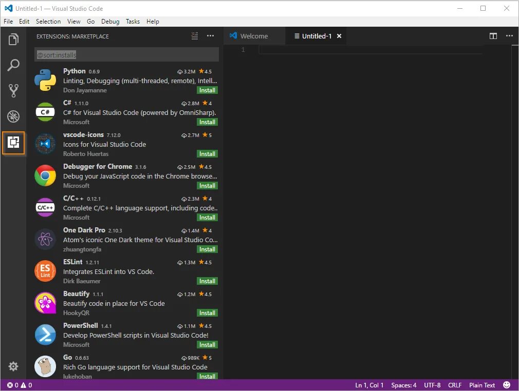Install Debugger for Chrome extension
Screen dimensions: 519x391
pyautogui.click(x=207, y=186)
